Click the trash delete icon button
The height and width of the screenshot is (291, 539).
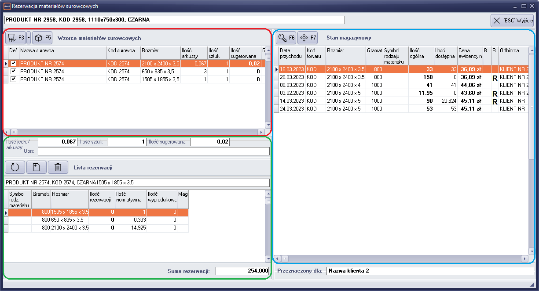click(x=58, y=167)
